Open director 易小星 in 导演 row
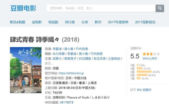Viewport: 169px width, 104px height. pos(69,49)
